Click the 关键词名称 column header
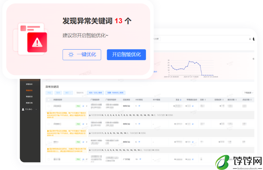263x170 pixels. [58, 100]
